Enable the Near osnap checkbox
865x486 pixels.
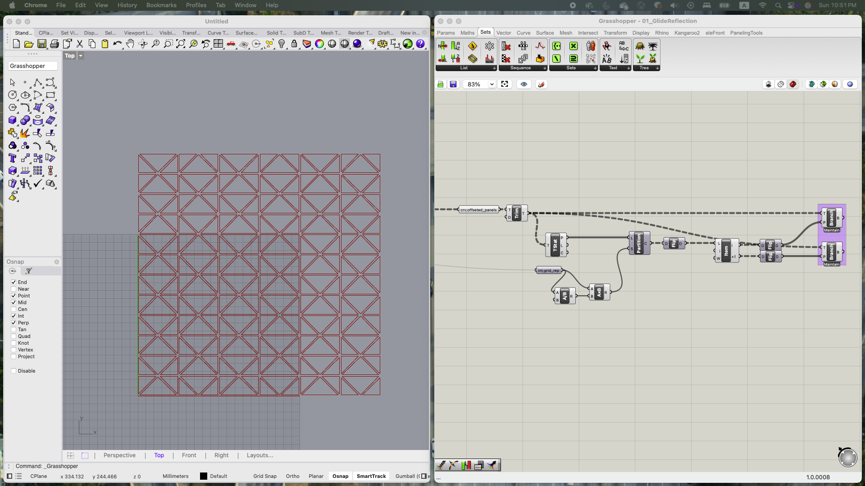(14, 289)
